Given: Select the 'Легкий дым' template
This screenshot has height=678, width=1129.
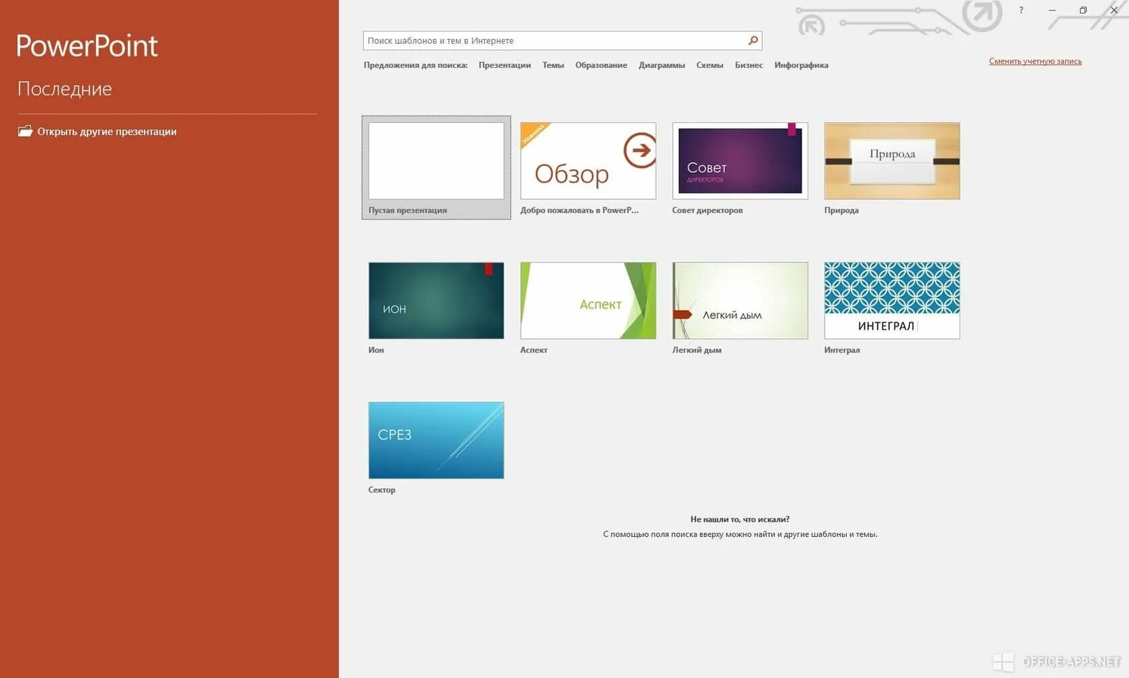Looking at the screenshot, I should [740, 300].
